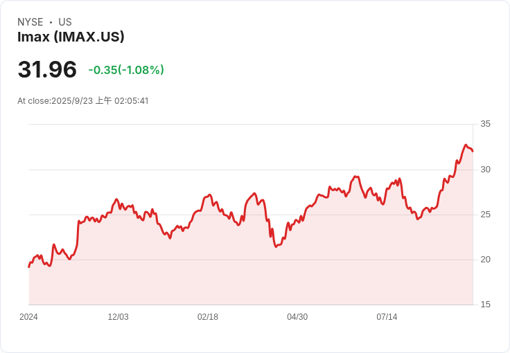Click the -0.35(-1.08%) price change text
This screenshot has width=510, height=353.
pyautogui.click(x=126, y=70)
